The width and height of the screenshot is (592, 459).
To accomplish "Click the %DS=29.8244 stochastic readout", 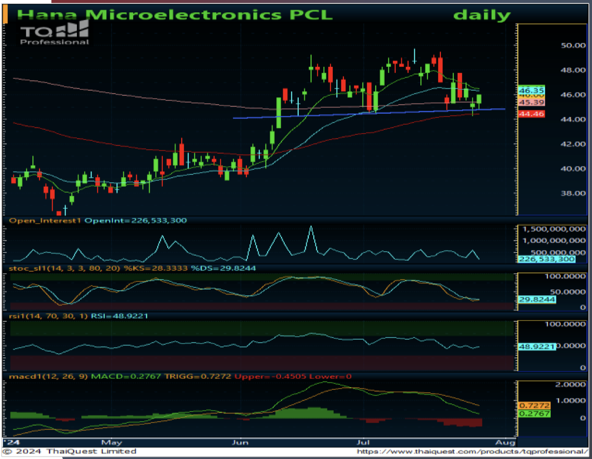I will click(x=224, y=268).
